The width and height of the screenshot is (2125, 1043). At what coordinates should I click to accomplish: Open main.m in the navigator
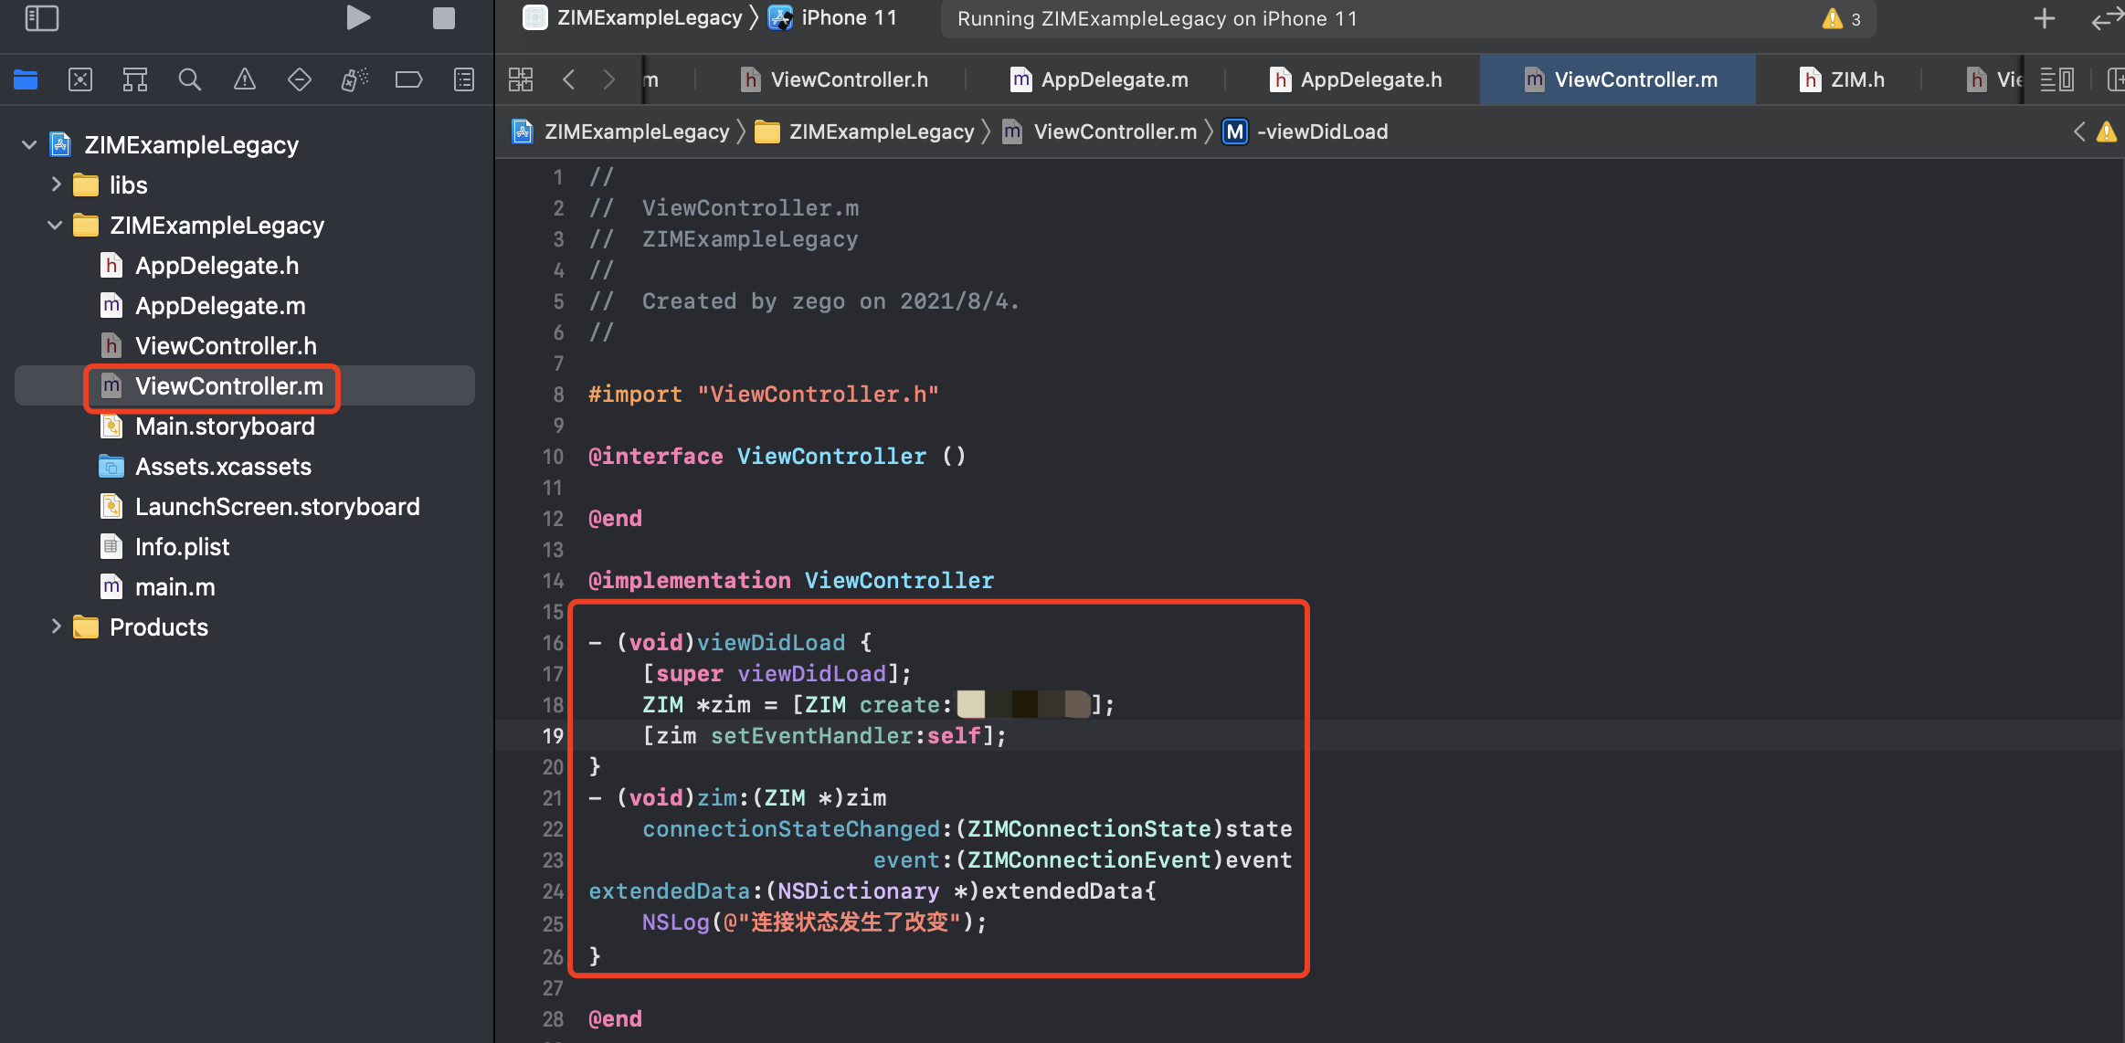[245, 586]
